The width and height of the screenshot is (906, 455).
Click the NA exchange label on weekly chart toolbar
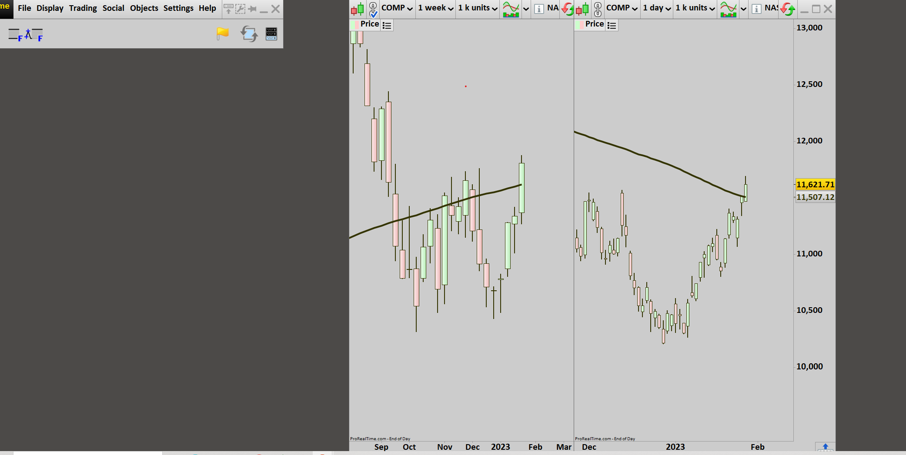(x=553, y=8)
